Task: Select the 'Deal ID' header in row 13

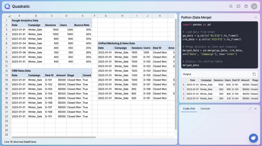Action: tap(50, 75)
